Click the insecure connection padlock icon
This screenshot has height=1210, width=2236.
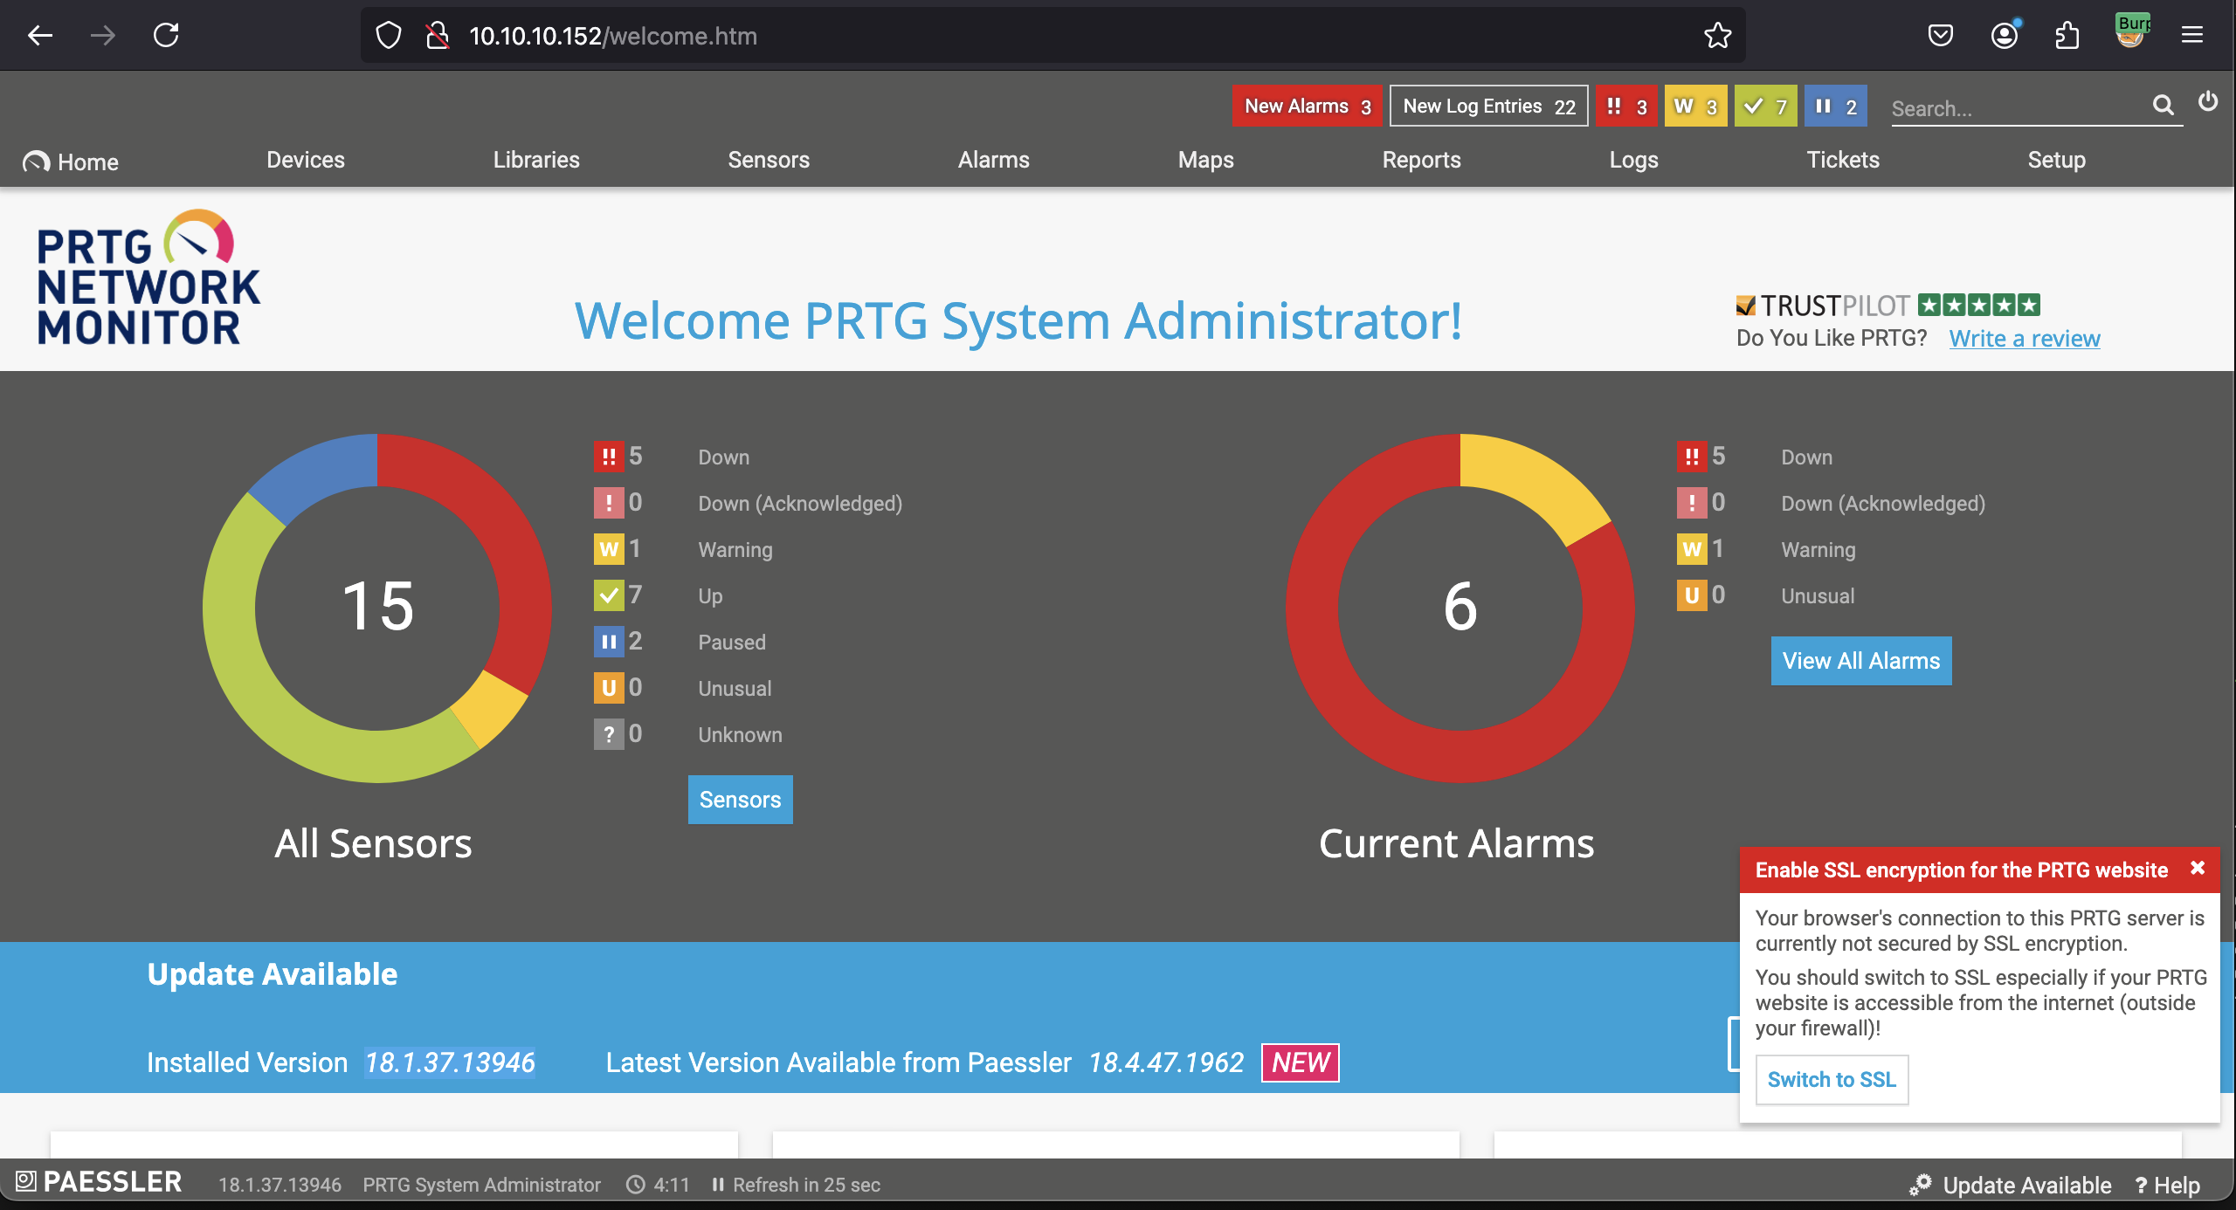(x=437, y=36)
